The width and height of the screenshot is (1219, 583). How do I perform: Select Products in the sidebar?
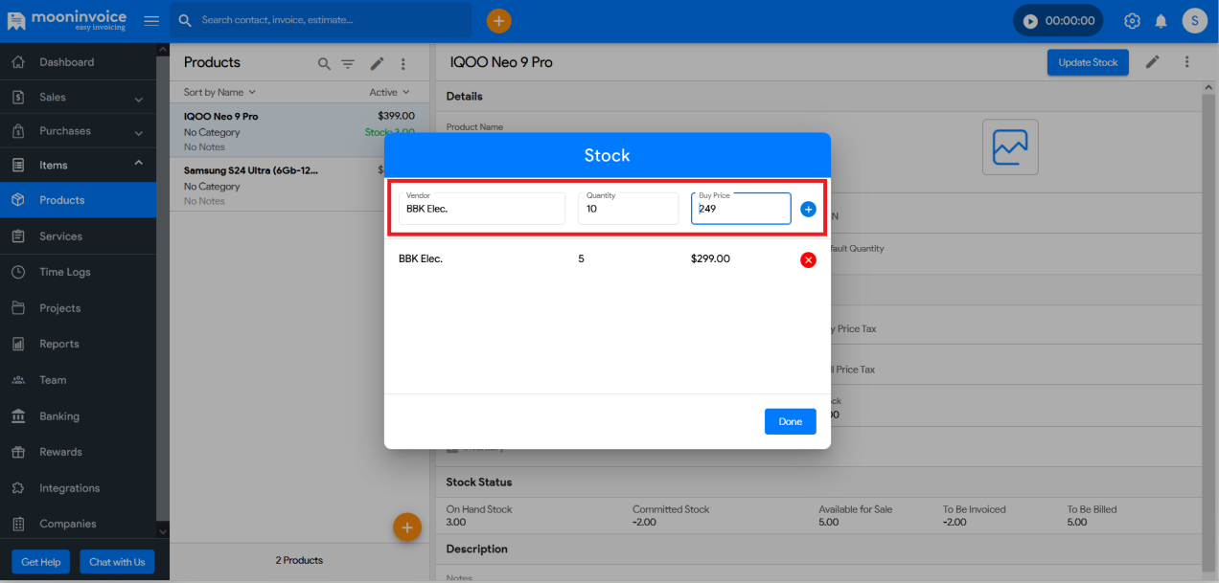[78, 200]
